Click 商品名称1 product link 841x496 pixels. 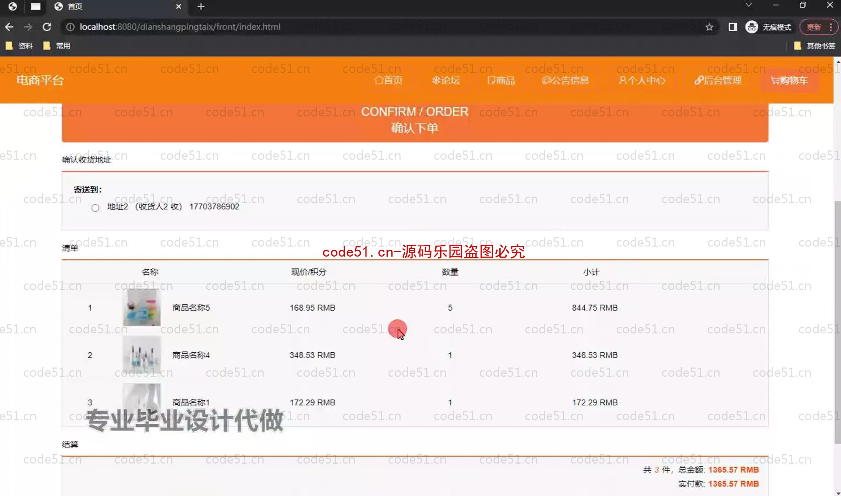point(191,402)
